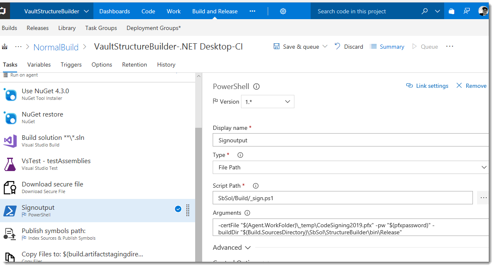Remove the PowerShell task
Image resolution: width=495 pixels, height=268 pixels.
pos(471,86)
